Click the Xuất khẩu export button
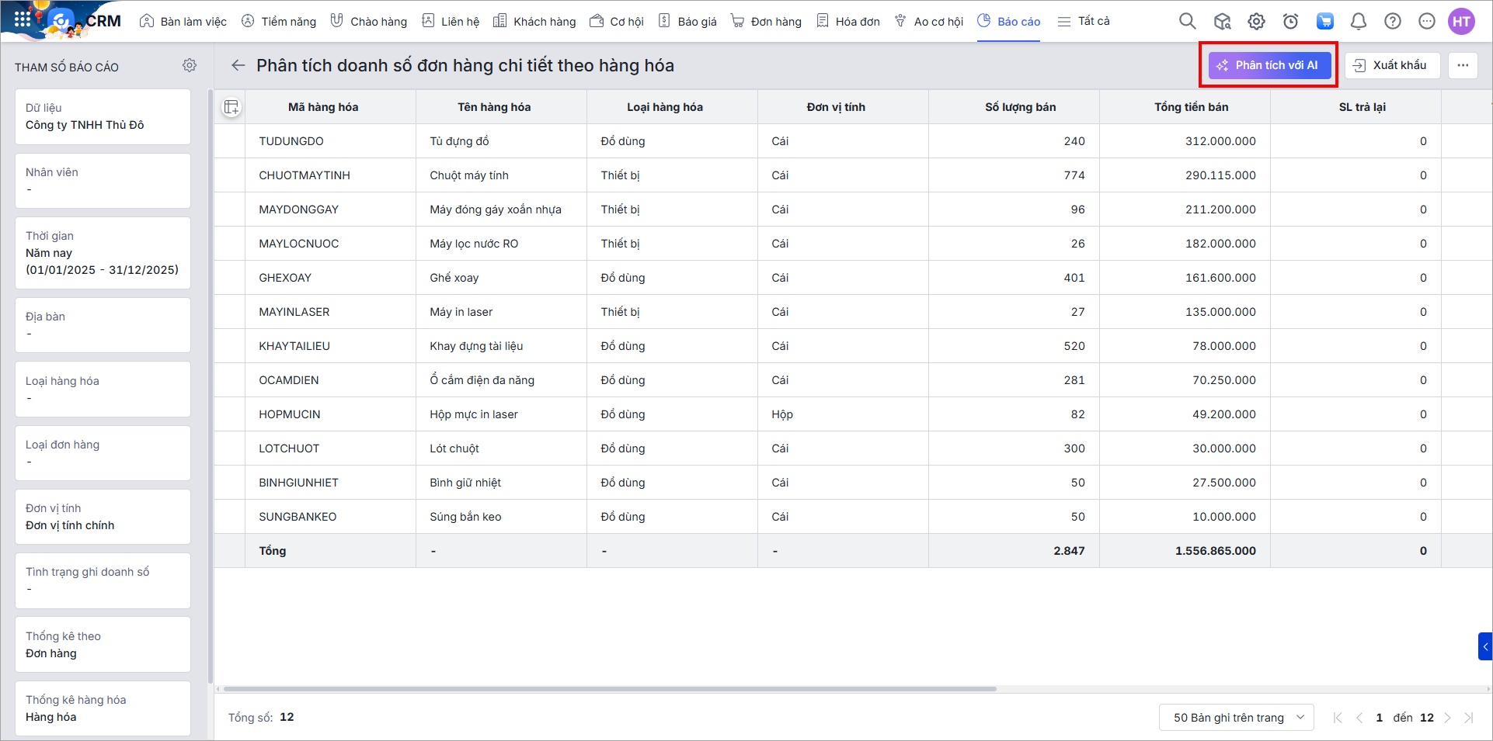1493x741 pixels. pos(1391,65)
